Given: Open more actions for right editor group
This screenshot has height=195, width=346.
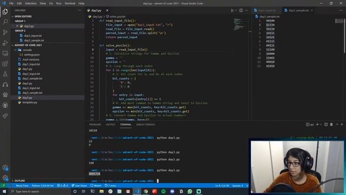Looking at the screenshot, I should [x=341, y=10].
